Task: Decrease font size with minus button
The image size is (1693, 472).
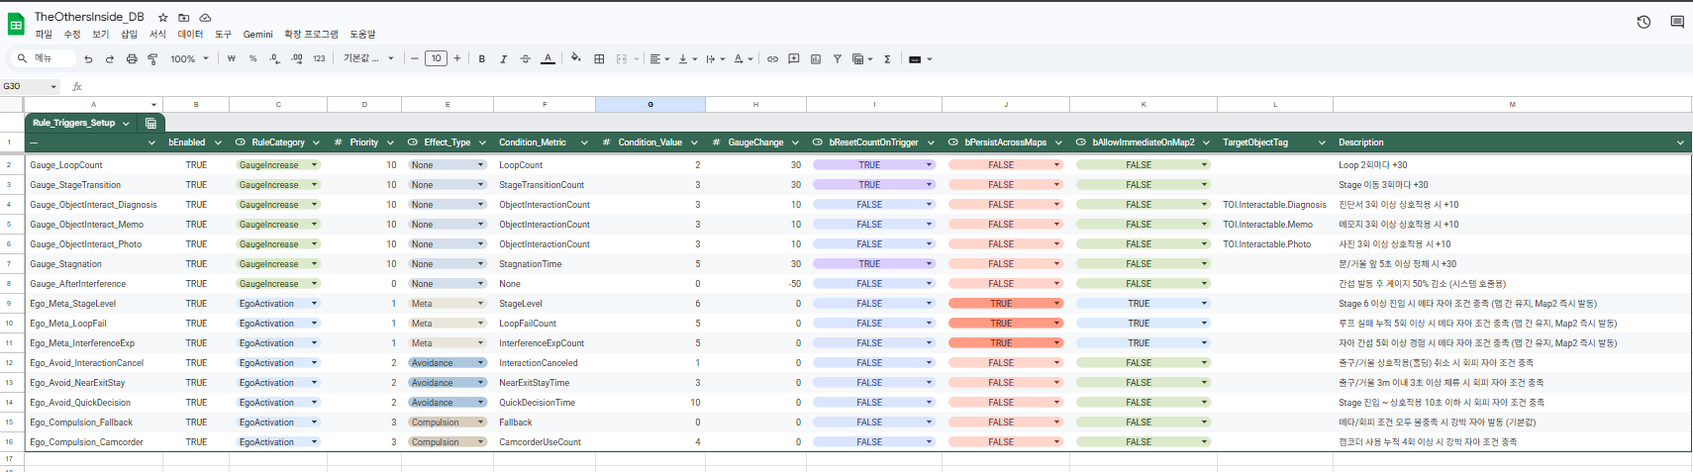Action: click(x=415, y=58)
